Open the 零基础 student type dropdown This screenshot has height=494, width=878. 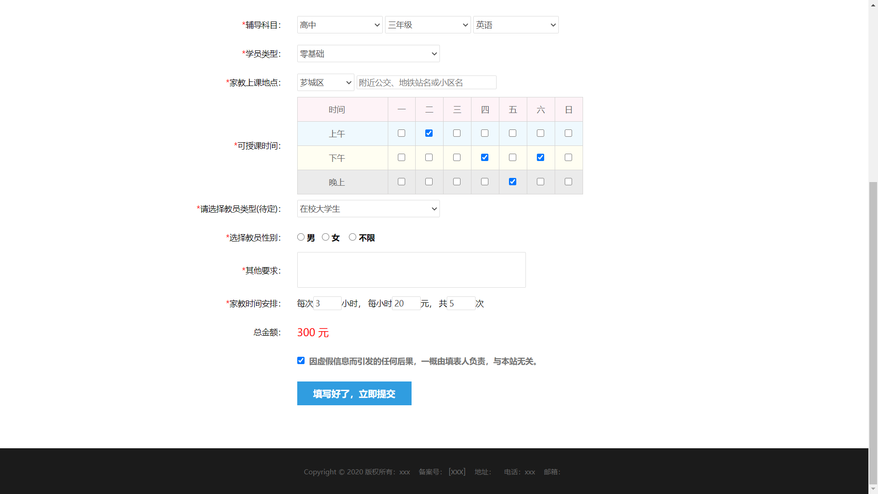pos(368,54)
